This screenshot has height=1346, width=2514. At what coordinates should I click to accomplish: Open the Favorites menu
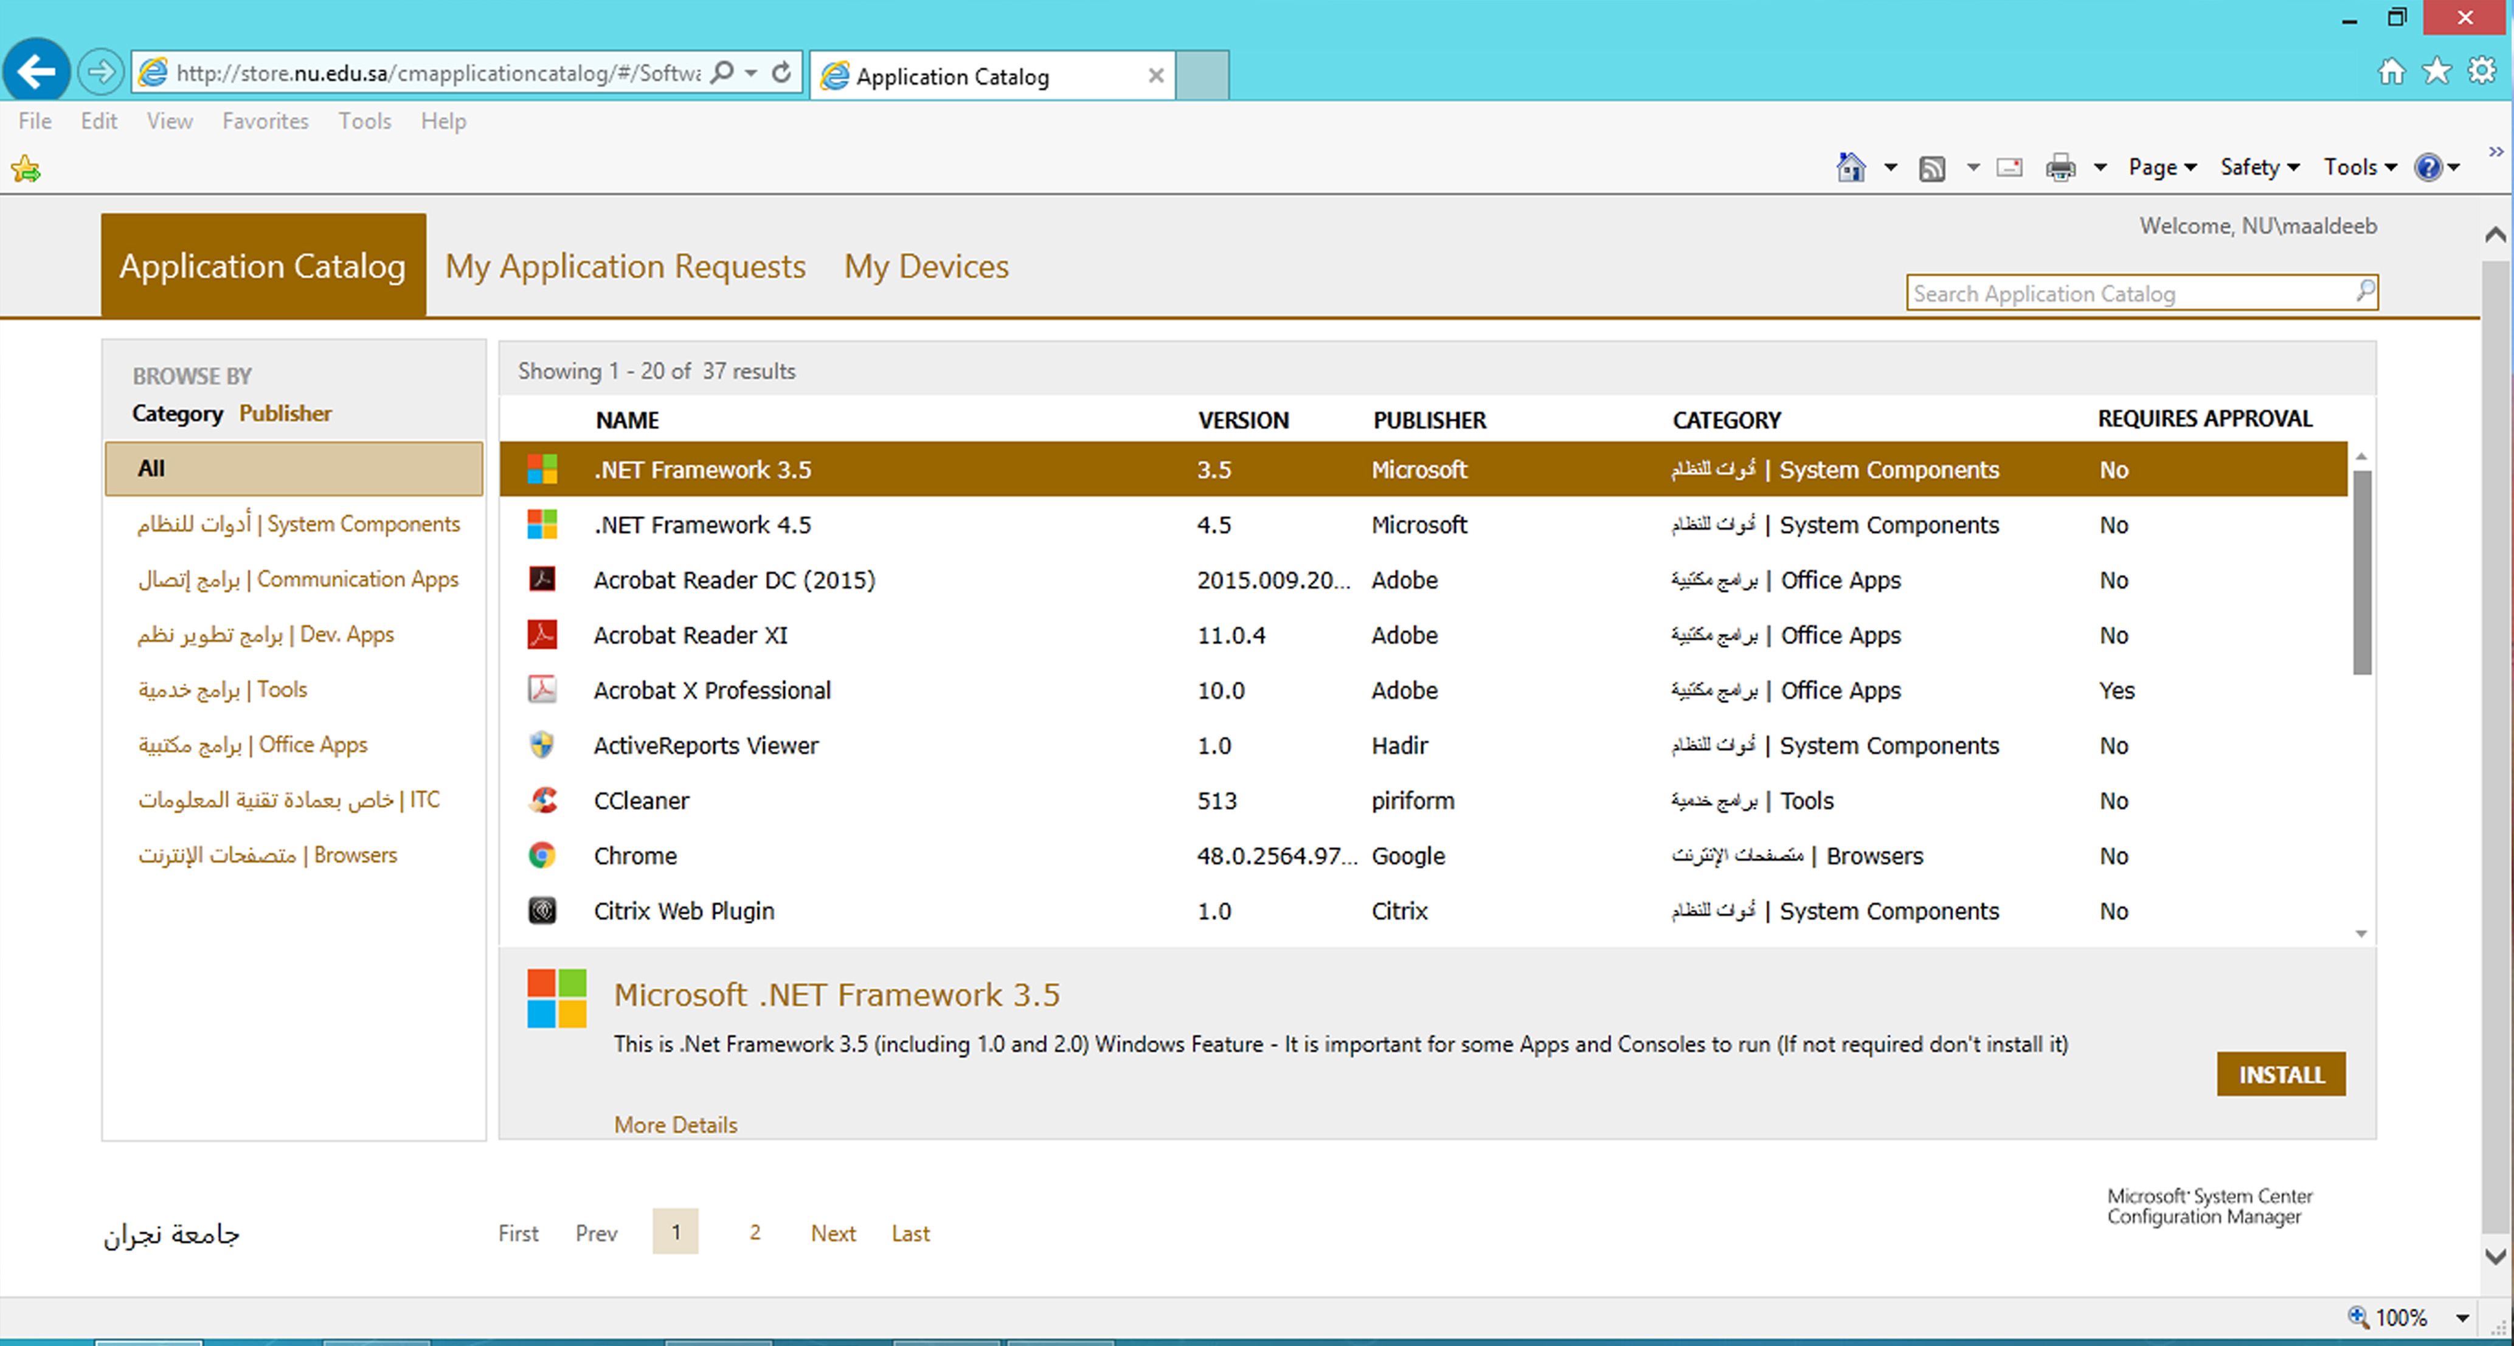(x=266, y=121)
